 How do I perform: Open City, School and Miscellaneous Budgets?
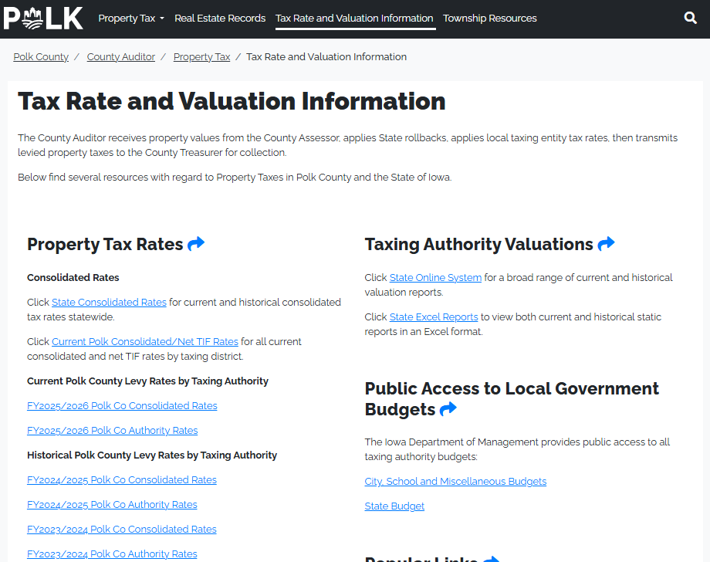455,481
